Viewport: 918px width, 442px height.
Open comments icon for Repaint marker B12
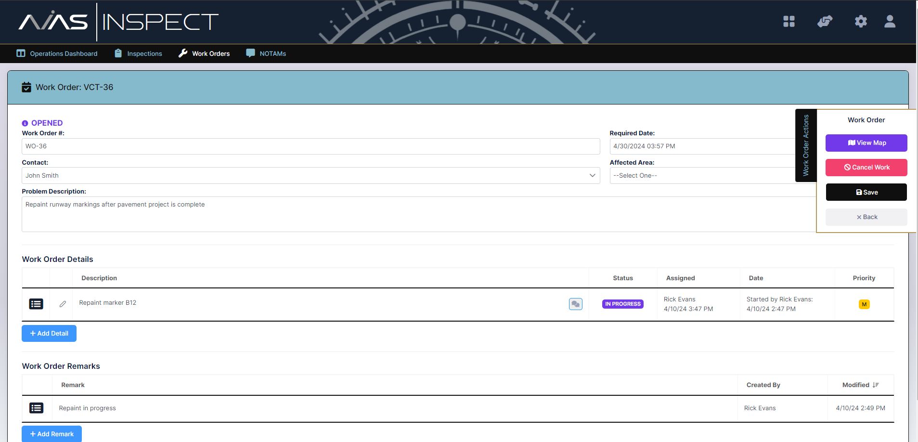coord(575,304)
